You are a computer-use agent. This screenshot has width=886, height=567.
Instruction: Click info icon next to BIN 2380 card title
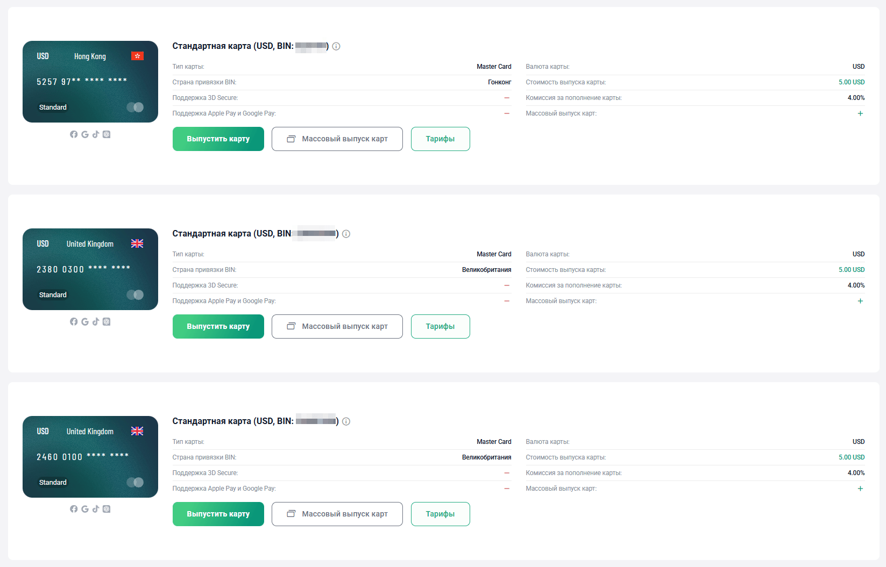coord(346,234)
